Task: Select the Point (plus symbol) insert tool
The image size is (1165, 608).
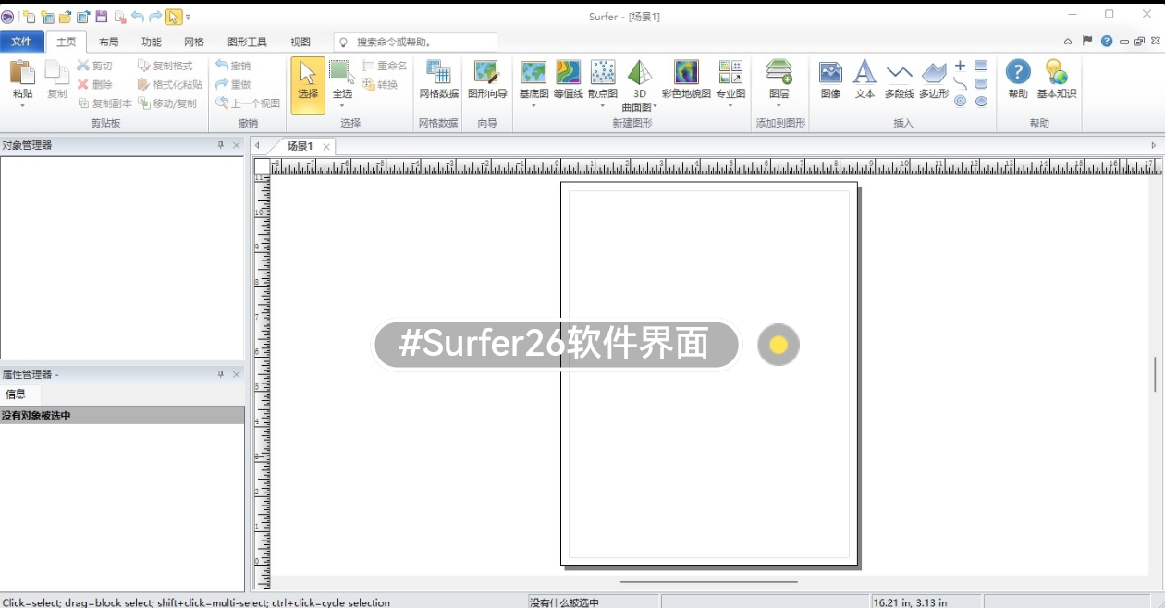Action: (960, 66)
